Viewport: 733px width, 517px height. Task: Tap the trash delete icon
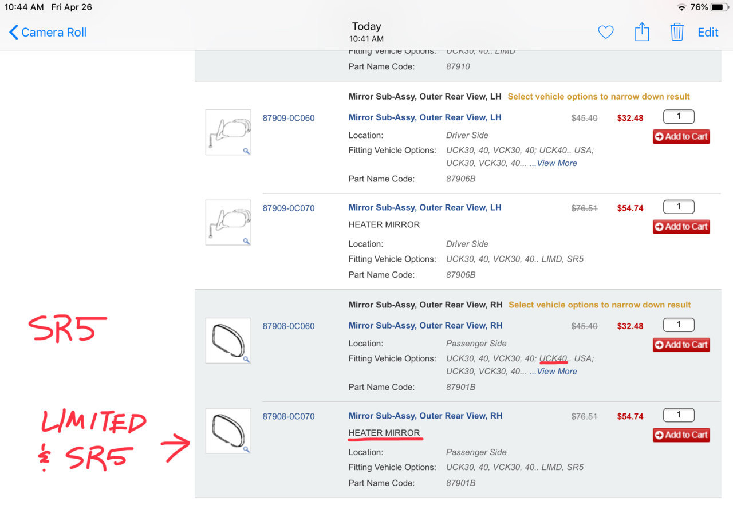[677, 32]
